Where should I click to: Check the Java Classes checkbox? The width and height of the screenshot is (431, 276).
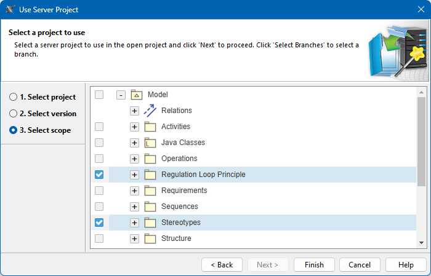click(x=99, y=143)
